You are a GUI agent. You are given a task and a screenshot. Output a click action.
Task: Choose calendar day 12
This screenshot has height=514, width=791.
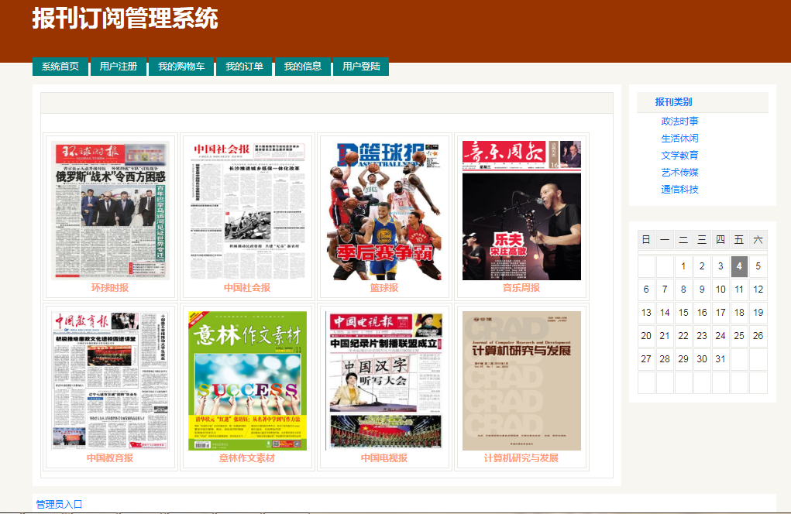coord(758,290)
